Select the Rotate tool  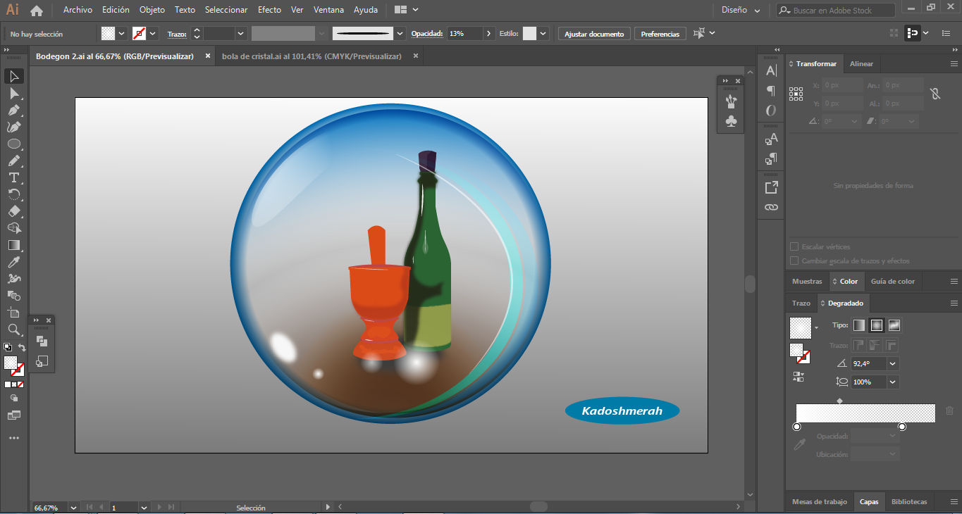tap(13, 194)
